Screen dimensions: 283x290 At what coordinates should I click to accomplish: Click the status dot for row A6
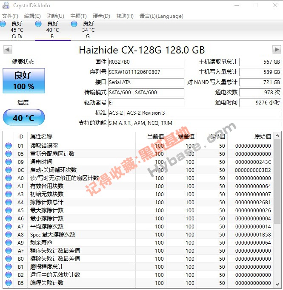(x=9, y=218)
